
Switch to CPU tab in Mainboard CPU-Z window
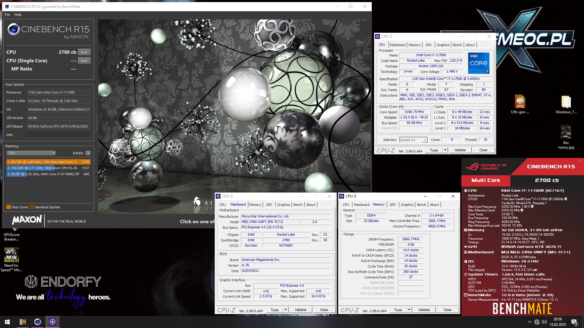click(x=223, y=205)
